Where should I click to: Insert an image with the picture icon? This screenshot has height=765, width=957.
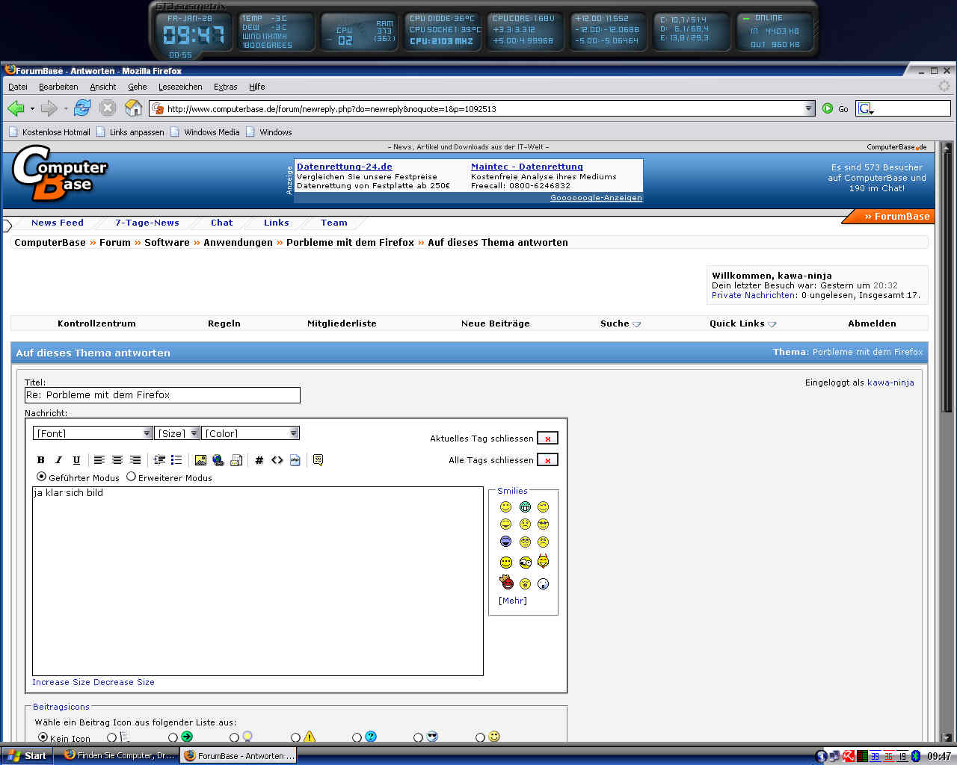200,460
